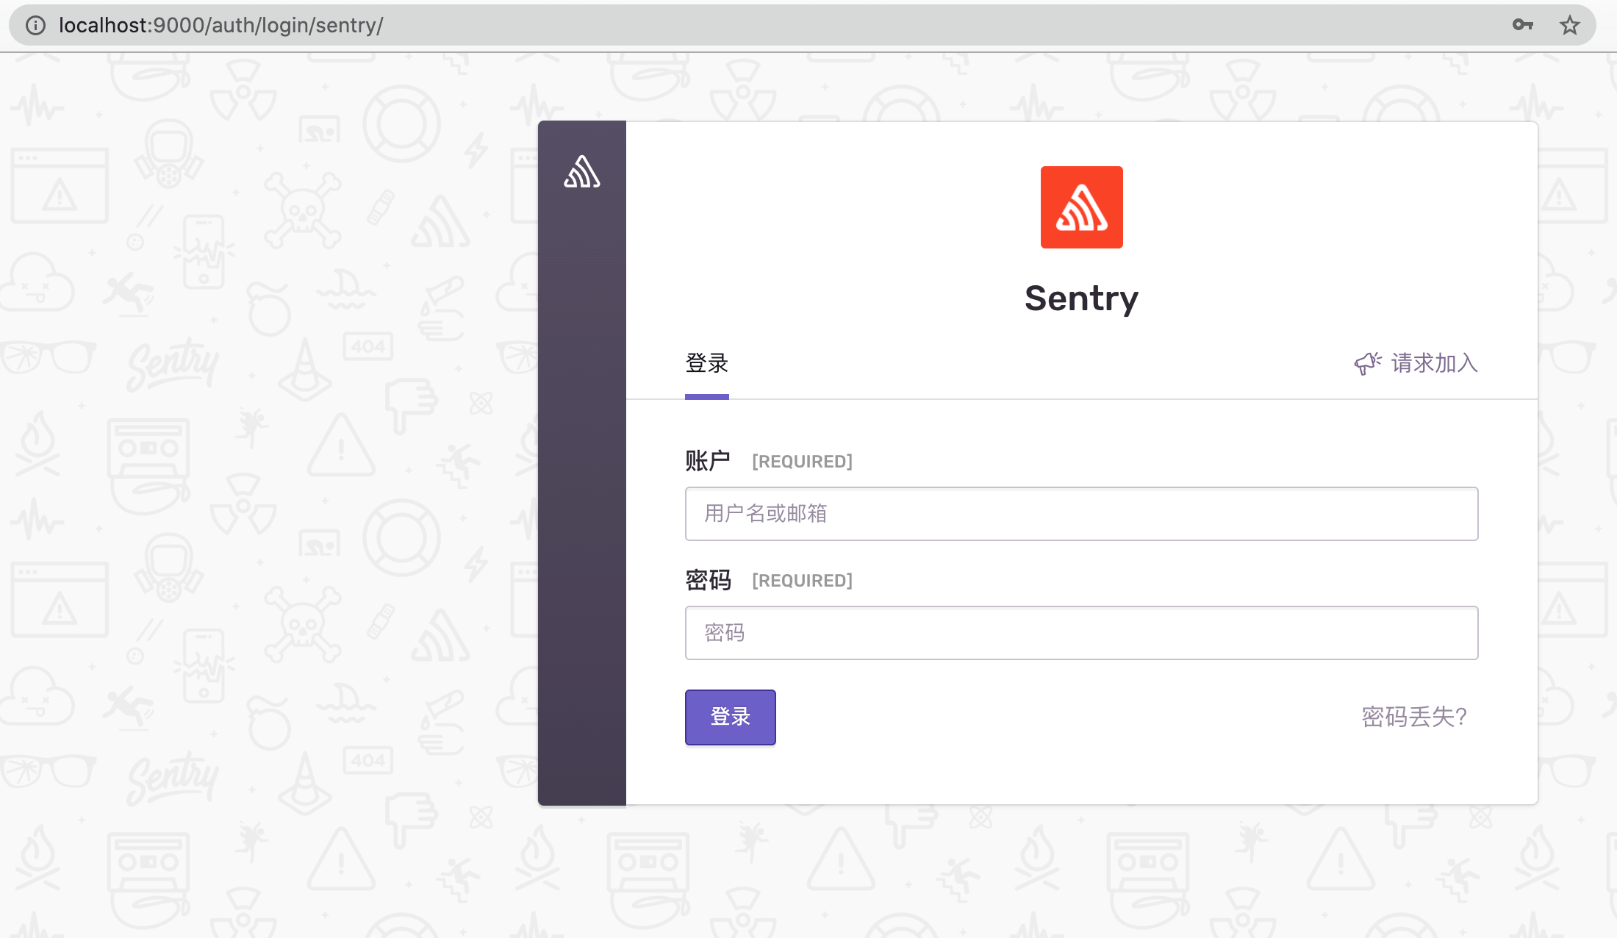Click the 账户 field label
This screenshot has height=938, width=1617.
pyautogui.click(x=707, y=461)
